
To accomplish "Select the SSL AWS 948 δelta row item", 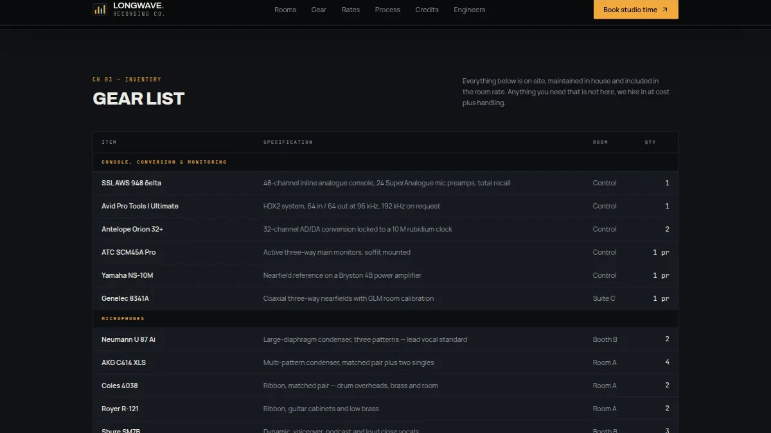I will tap(131, 183).
